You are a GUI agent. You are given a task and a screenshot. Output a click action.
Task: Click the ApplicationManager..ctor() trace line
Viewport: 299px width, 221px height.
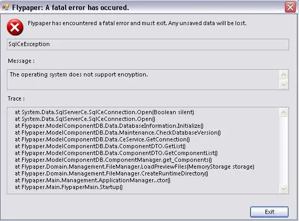(x=92, y=180)
